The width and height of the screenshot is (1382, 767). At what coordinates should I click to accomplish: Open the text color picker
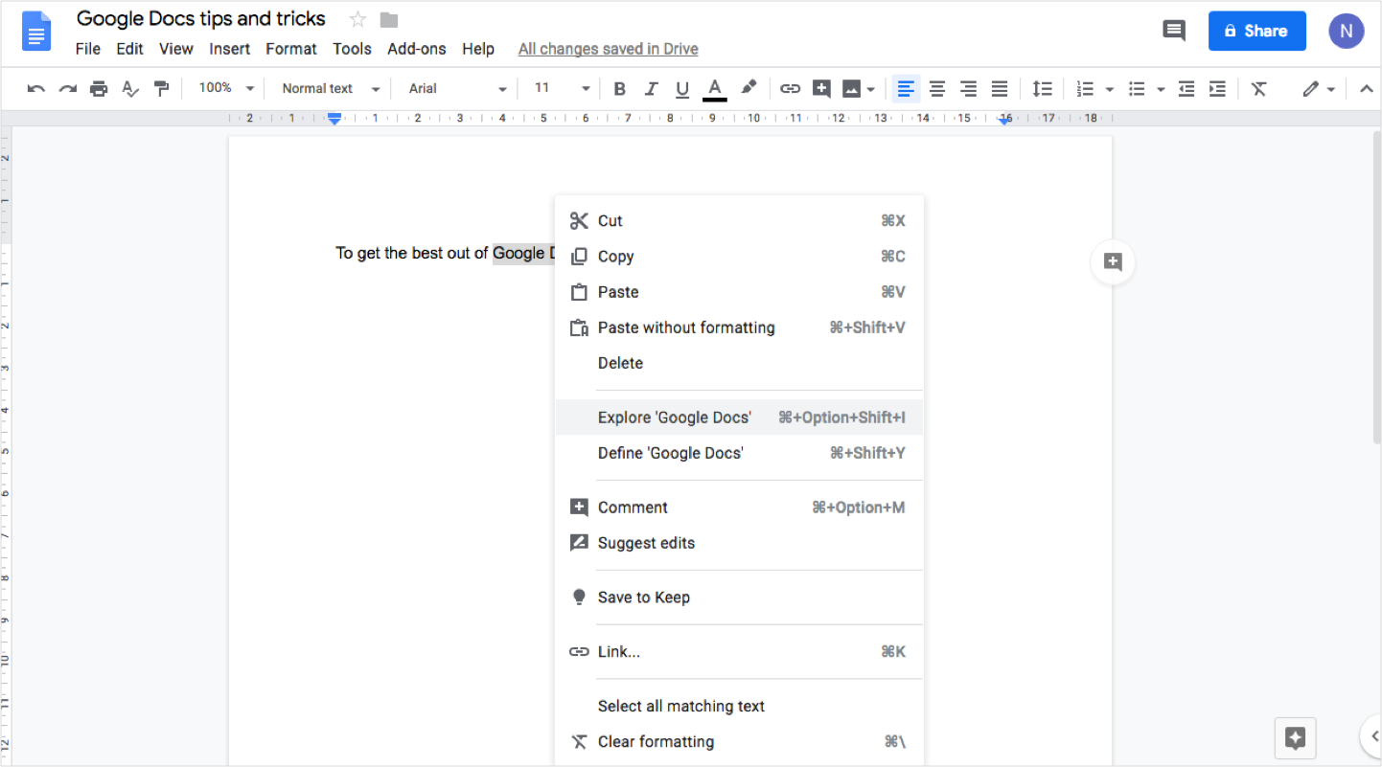click(714, 89)
